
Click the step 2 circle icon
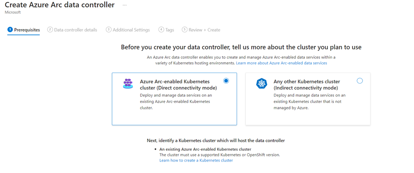coord(50,30)
